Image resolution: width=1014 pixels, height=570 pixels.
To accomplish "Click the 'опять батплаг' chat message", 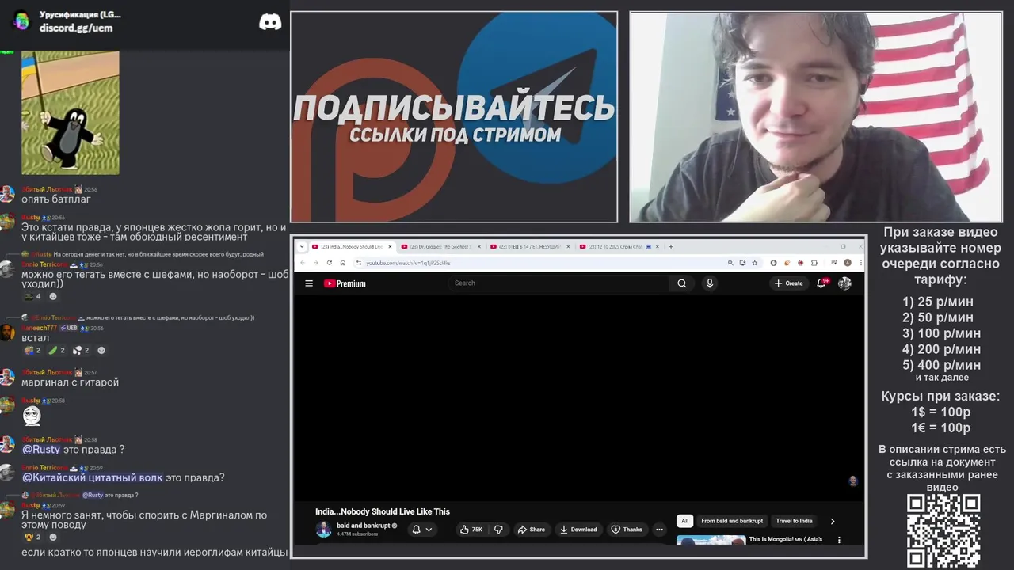I will point(56,199).
